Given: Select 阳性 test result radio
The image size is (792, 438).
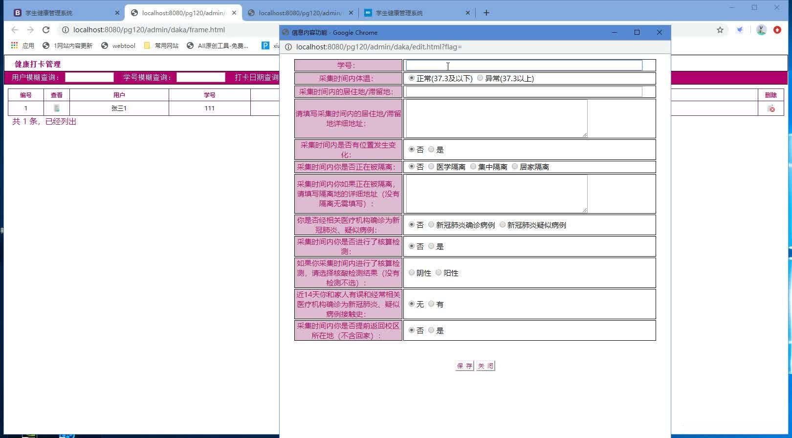Looking at the screenshot, I should tap(439, 272).
